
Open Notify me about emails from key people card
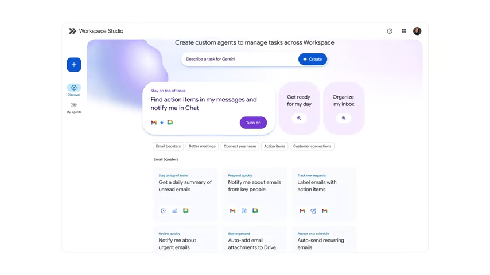[x=254, y=192]
